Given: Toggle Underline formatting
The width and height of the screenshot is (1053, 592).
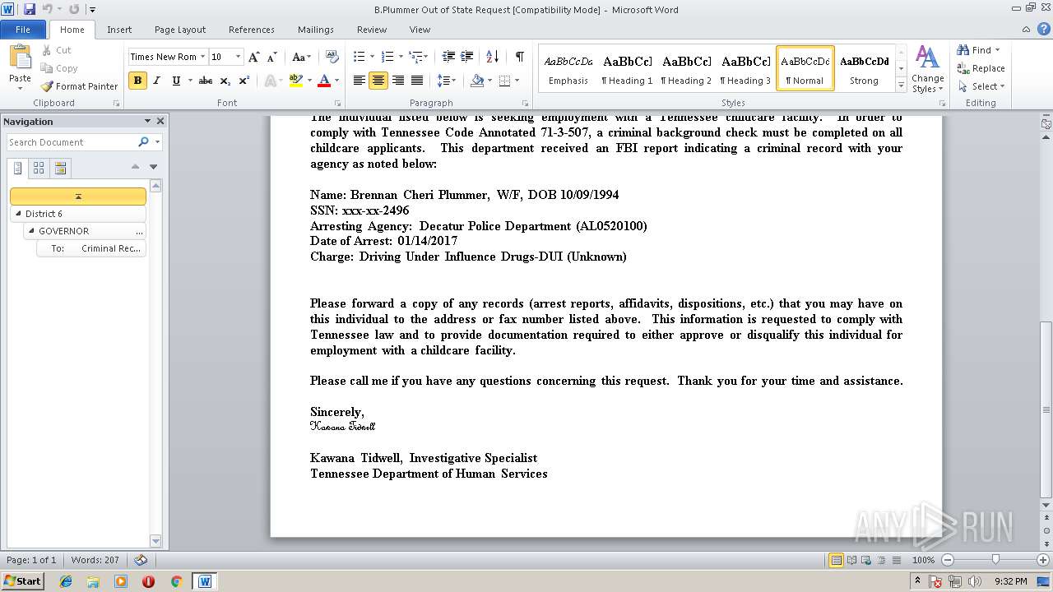Looking at the screenshot, I should coord(176,81).
